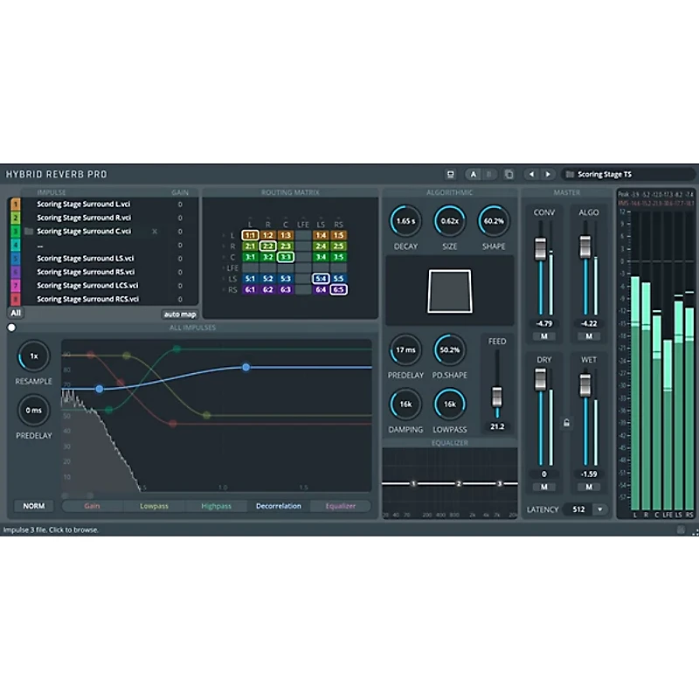Click Scoring Stage Surround LS.vci impulse entry
The height and width of the screenshot is (699, 699).
click(x=85, y=258)
